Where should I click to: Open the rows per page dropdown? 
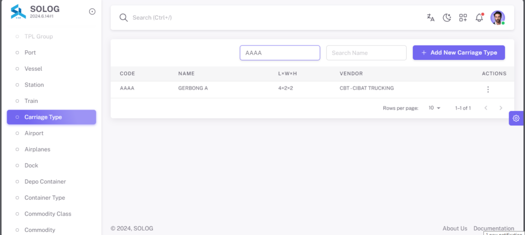pos(435,108)
